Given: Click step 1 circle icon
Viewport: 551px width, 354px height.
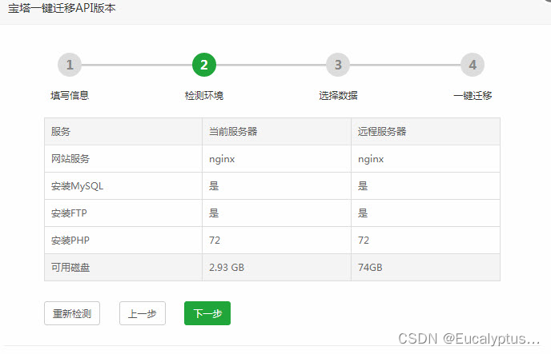Looking at the screenshot, I should click(70, 65).
